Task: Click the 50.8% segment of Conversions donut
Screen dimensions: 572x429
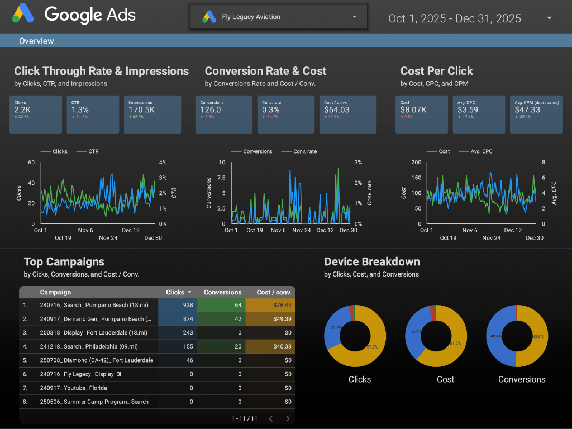Action: pyautogui.click(x=537, y=337)
